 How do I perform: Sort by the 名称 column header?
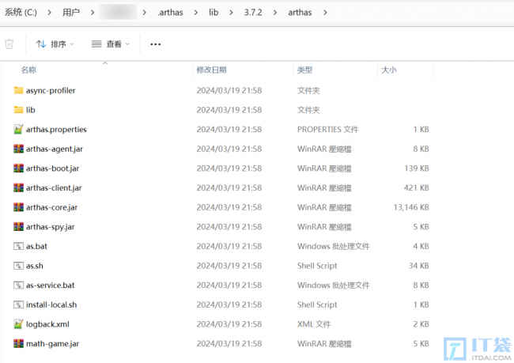[x=28, y=70]
